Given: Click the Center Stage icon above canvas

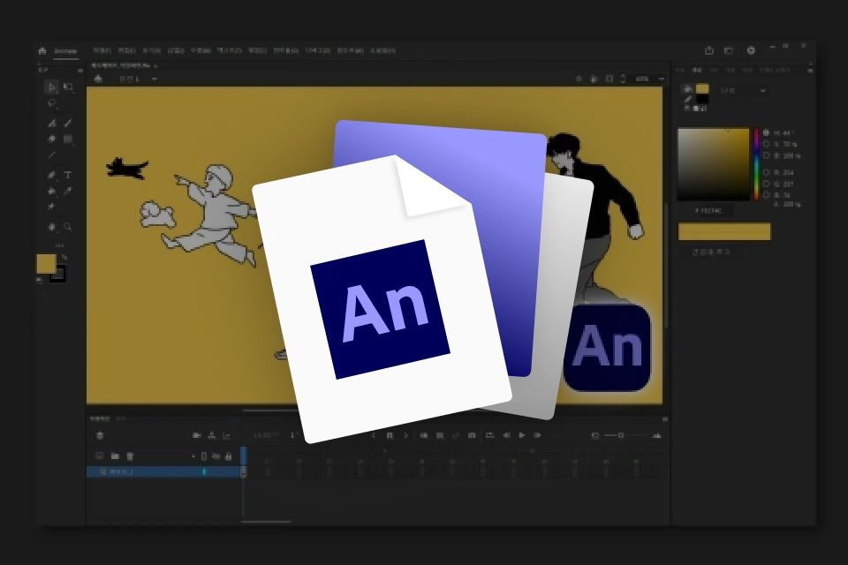Looking at the screenshot, I should 578,79.
